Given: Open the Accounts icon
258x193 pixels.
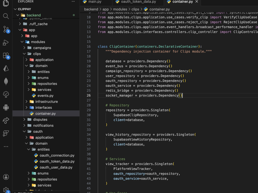Looking at the screenshot, I should [6, 177].
